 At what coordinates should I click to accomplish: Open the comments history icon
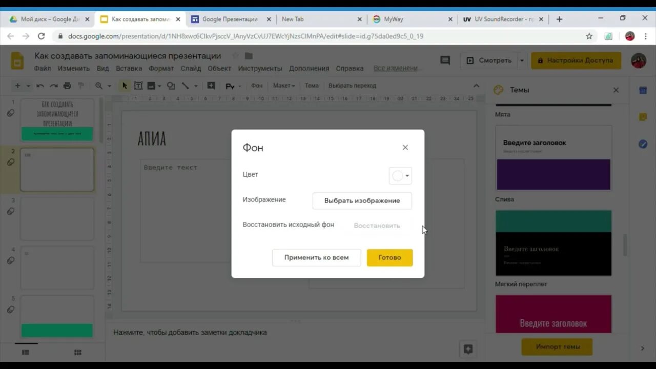click(x=445, y=60)
